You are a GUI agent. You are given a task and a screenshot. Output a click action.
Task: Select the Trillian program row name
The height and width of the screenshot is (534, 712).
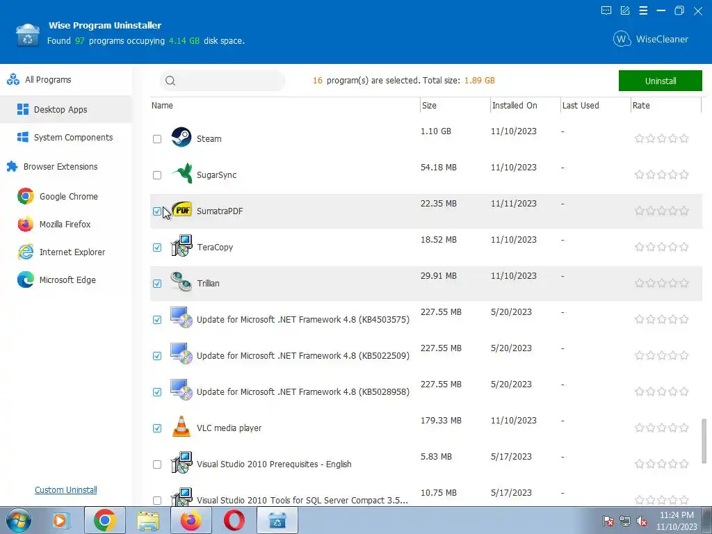[209, 284]
